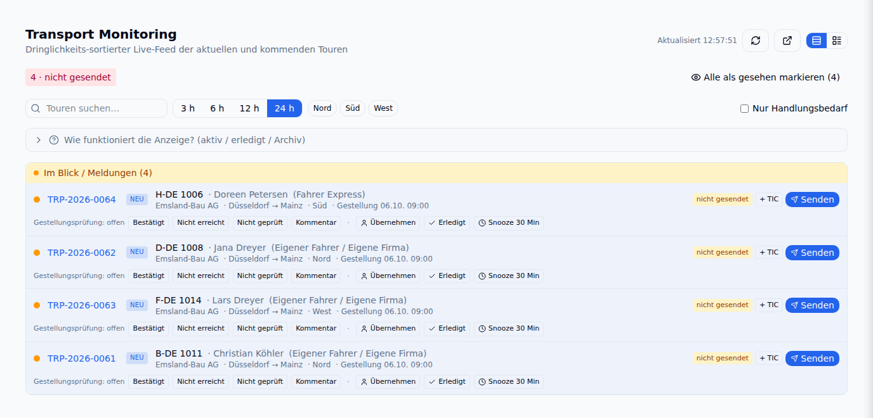The height and width of the screenshot is (418, 873).
Task: Switch to compact list view icon
Action: pos(817,41)
